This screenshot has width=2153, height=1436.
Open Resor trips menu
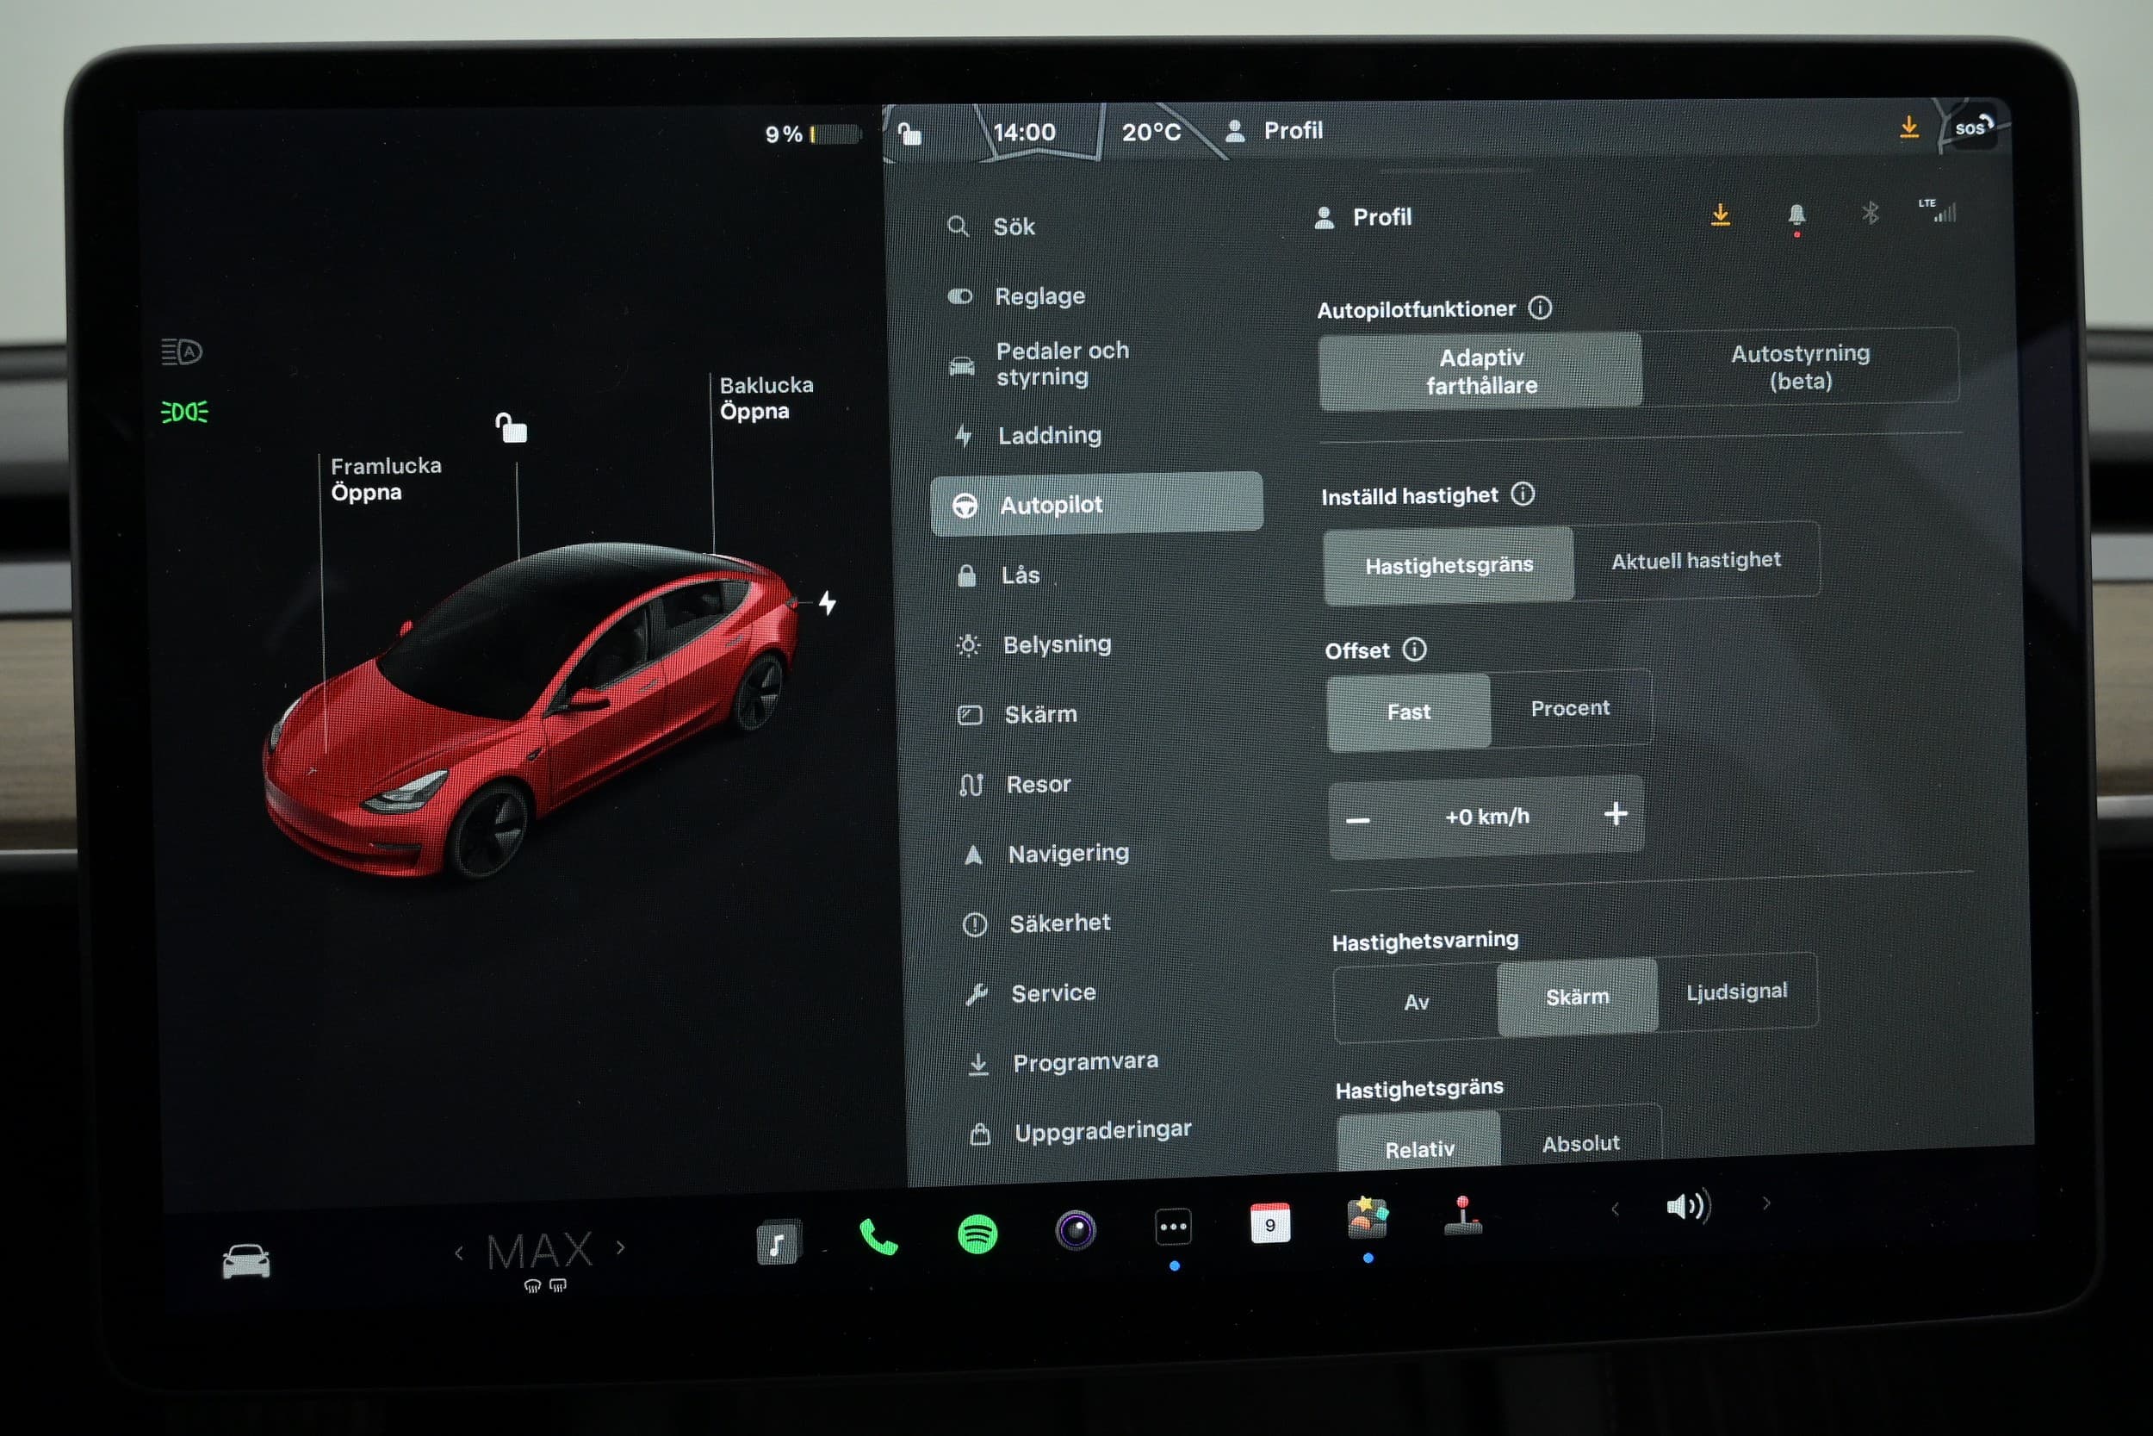(1015, 785)
